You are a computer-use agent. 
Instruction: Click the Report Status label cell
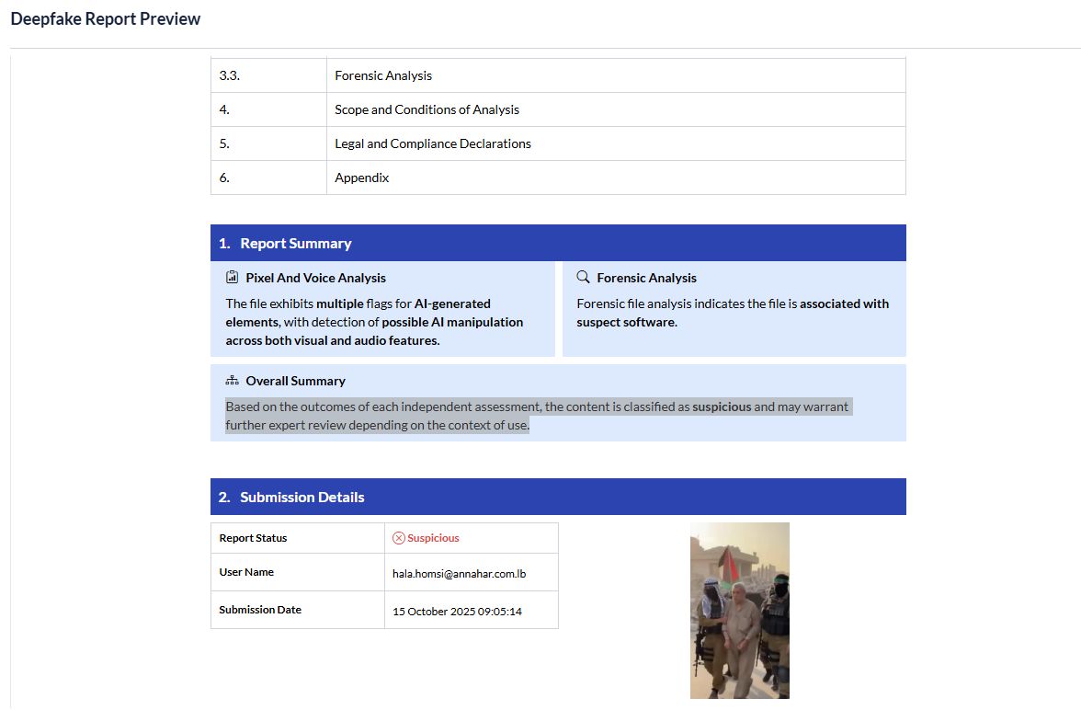coord(253,538)
